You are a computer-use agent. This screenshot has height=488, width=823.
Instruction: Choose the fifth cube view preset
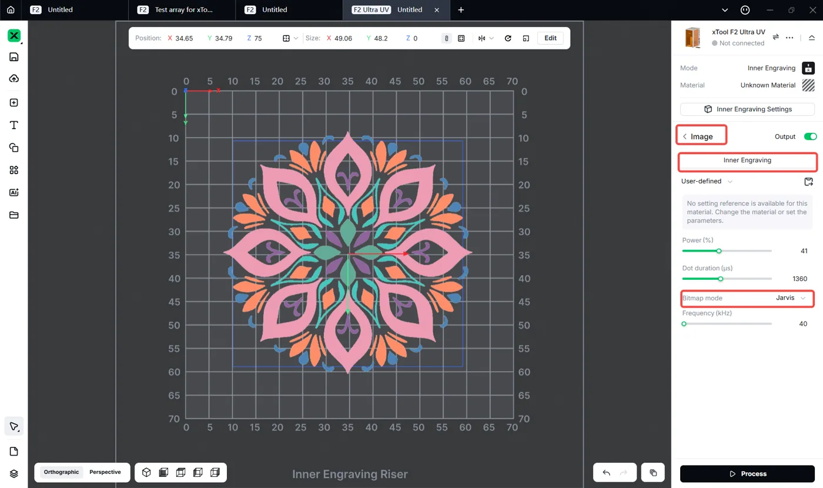coord(215,472)
